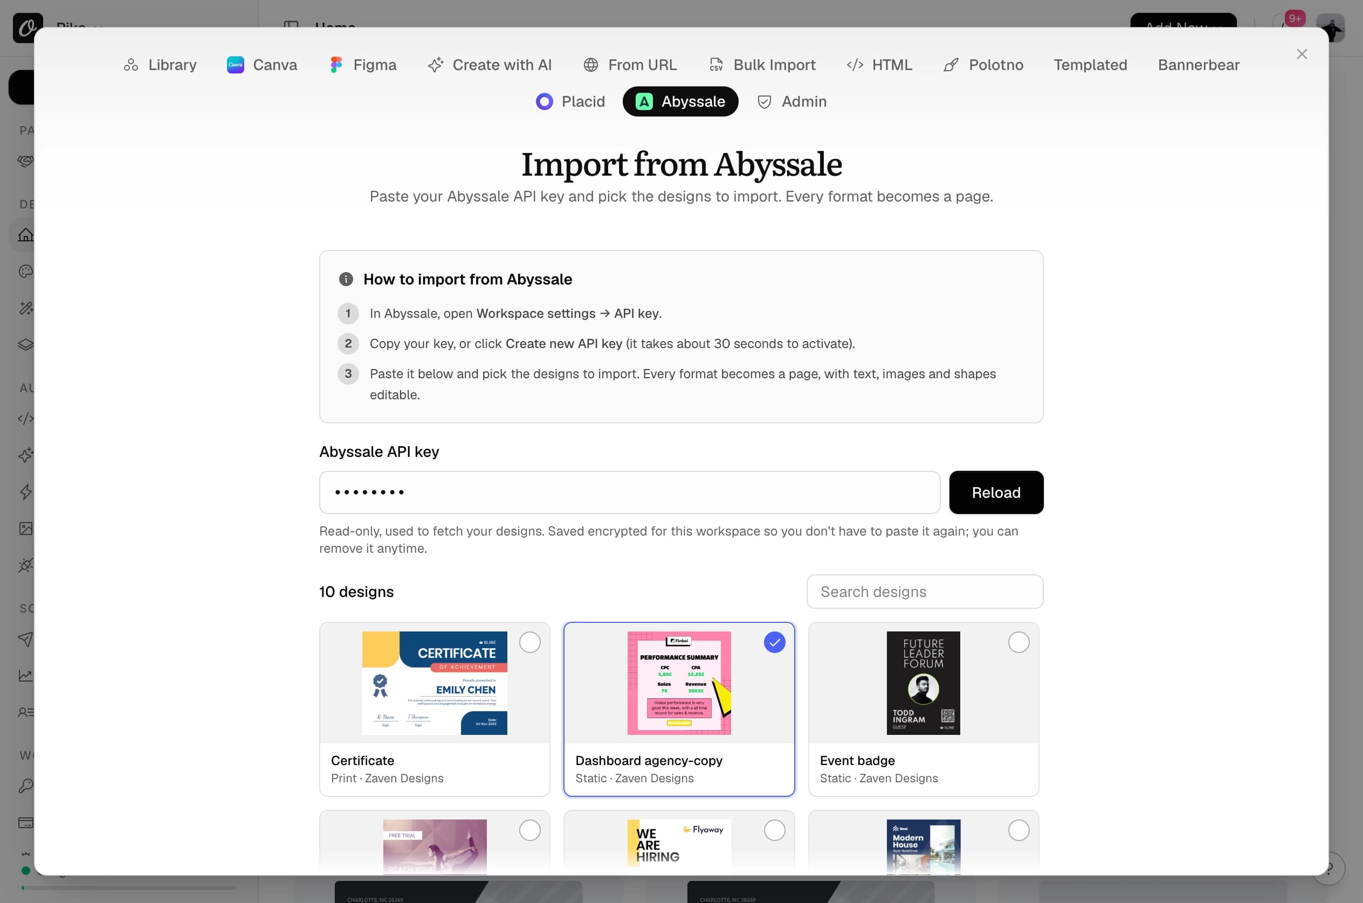Open the Polotno tab
The image size is (1363, 903).
(983, 65)
